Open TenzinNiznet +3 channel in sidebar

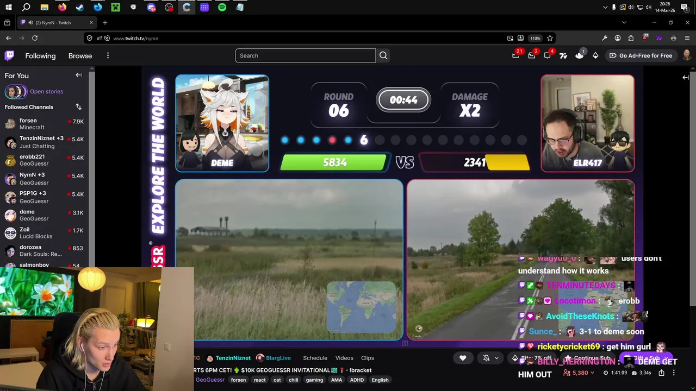[x=44, y=142]
